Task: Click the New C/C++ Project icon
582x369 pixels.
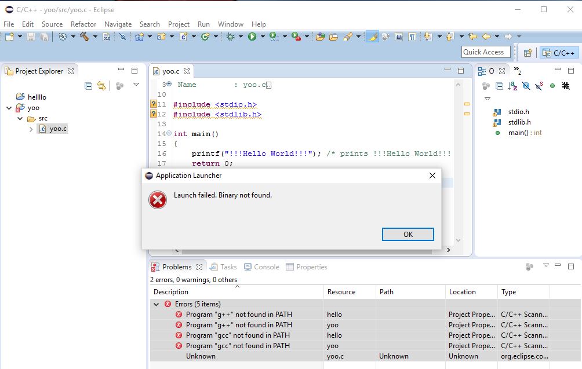Action: coord(139,36)
